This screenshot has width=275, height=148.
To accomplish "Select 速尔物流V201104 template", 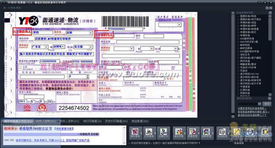I will (x=249, y=74).
